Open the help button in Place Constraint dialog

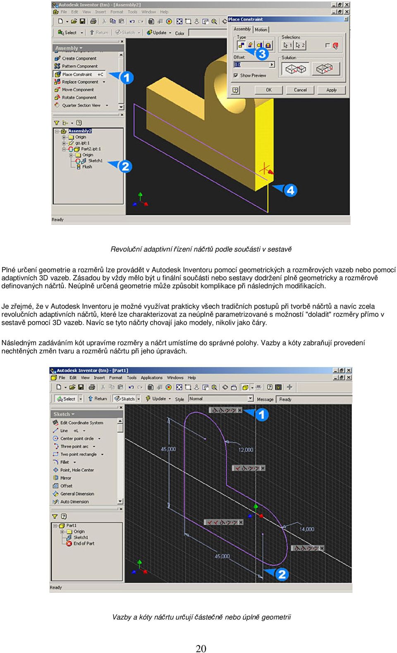[x=235, y=90]
